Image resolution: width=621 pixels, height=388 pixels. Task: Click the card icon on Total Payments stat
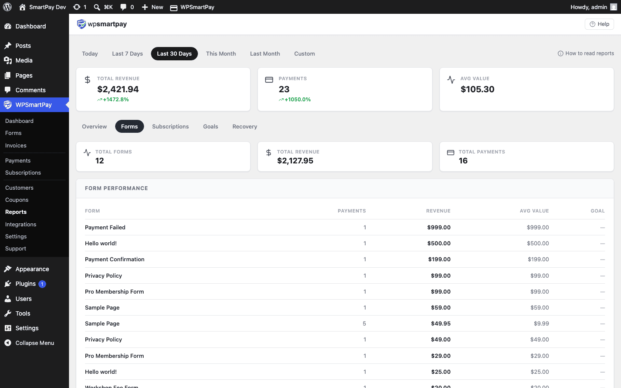pyautogui.click(x=451, y=153)
